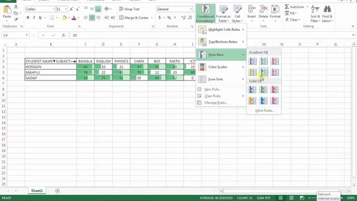This screenshot has width=357, height=201.
Task: Click More Rules in Data Bars gallery
Action: (264, 111)
